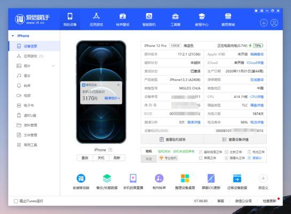Open 虚拟U盘 in the sidebar
Screen dimensions: 291x214
pyautogui.click(x=34, y=115)
